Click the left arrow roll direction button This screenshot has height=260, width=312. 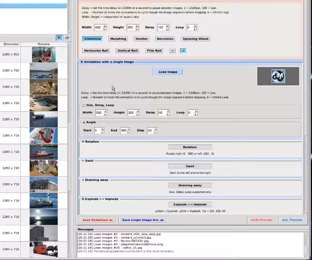pos(172,51)
